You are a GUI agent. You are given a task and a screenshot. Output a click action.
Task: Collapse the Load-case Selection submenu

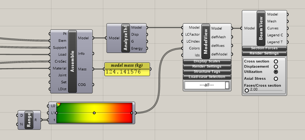(207, 77)
